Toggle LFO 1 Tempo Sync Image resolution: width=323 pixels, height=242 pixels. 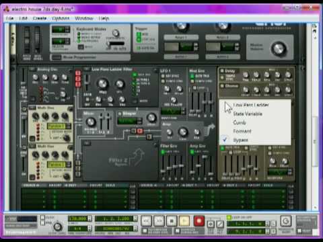[x=163, y=81]
